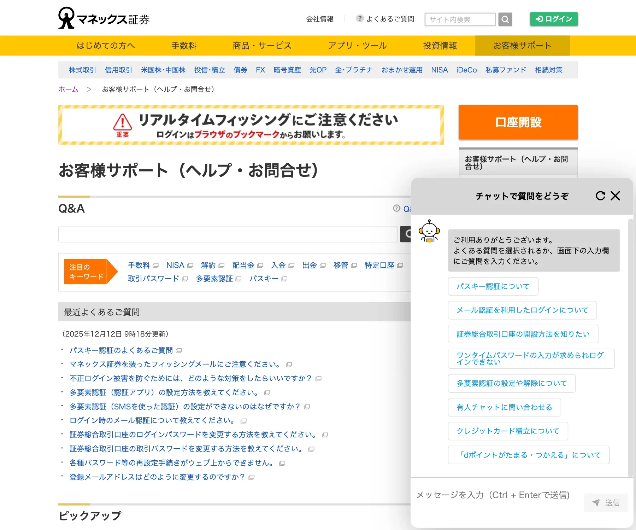Click the Q&A search input box
The height and width of the screenshot is (530, 636).
228,234
